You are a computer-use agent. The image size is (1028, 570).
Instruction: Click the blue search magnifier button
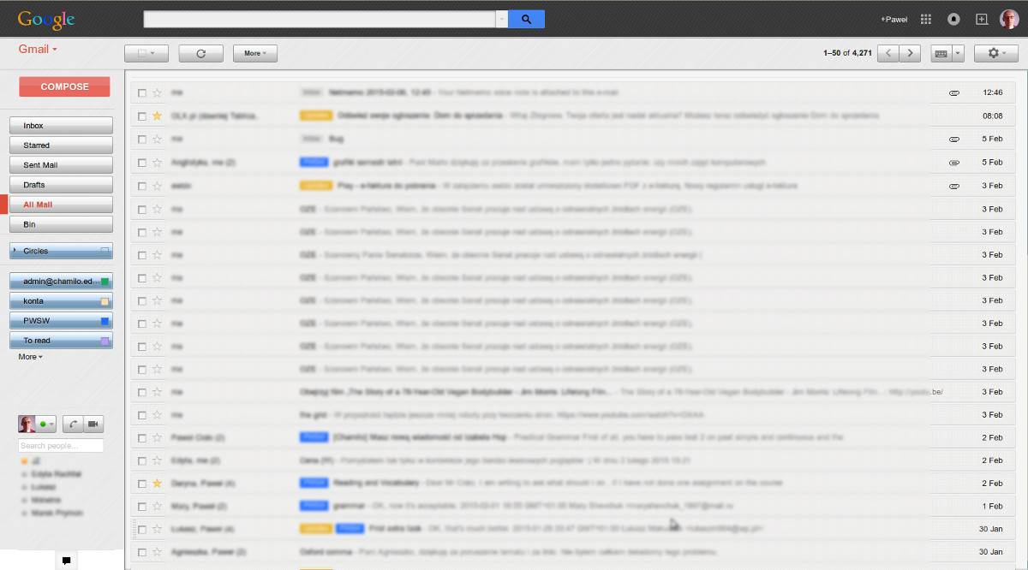525,18
